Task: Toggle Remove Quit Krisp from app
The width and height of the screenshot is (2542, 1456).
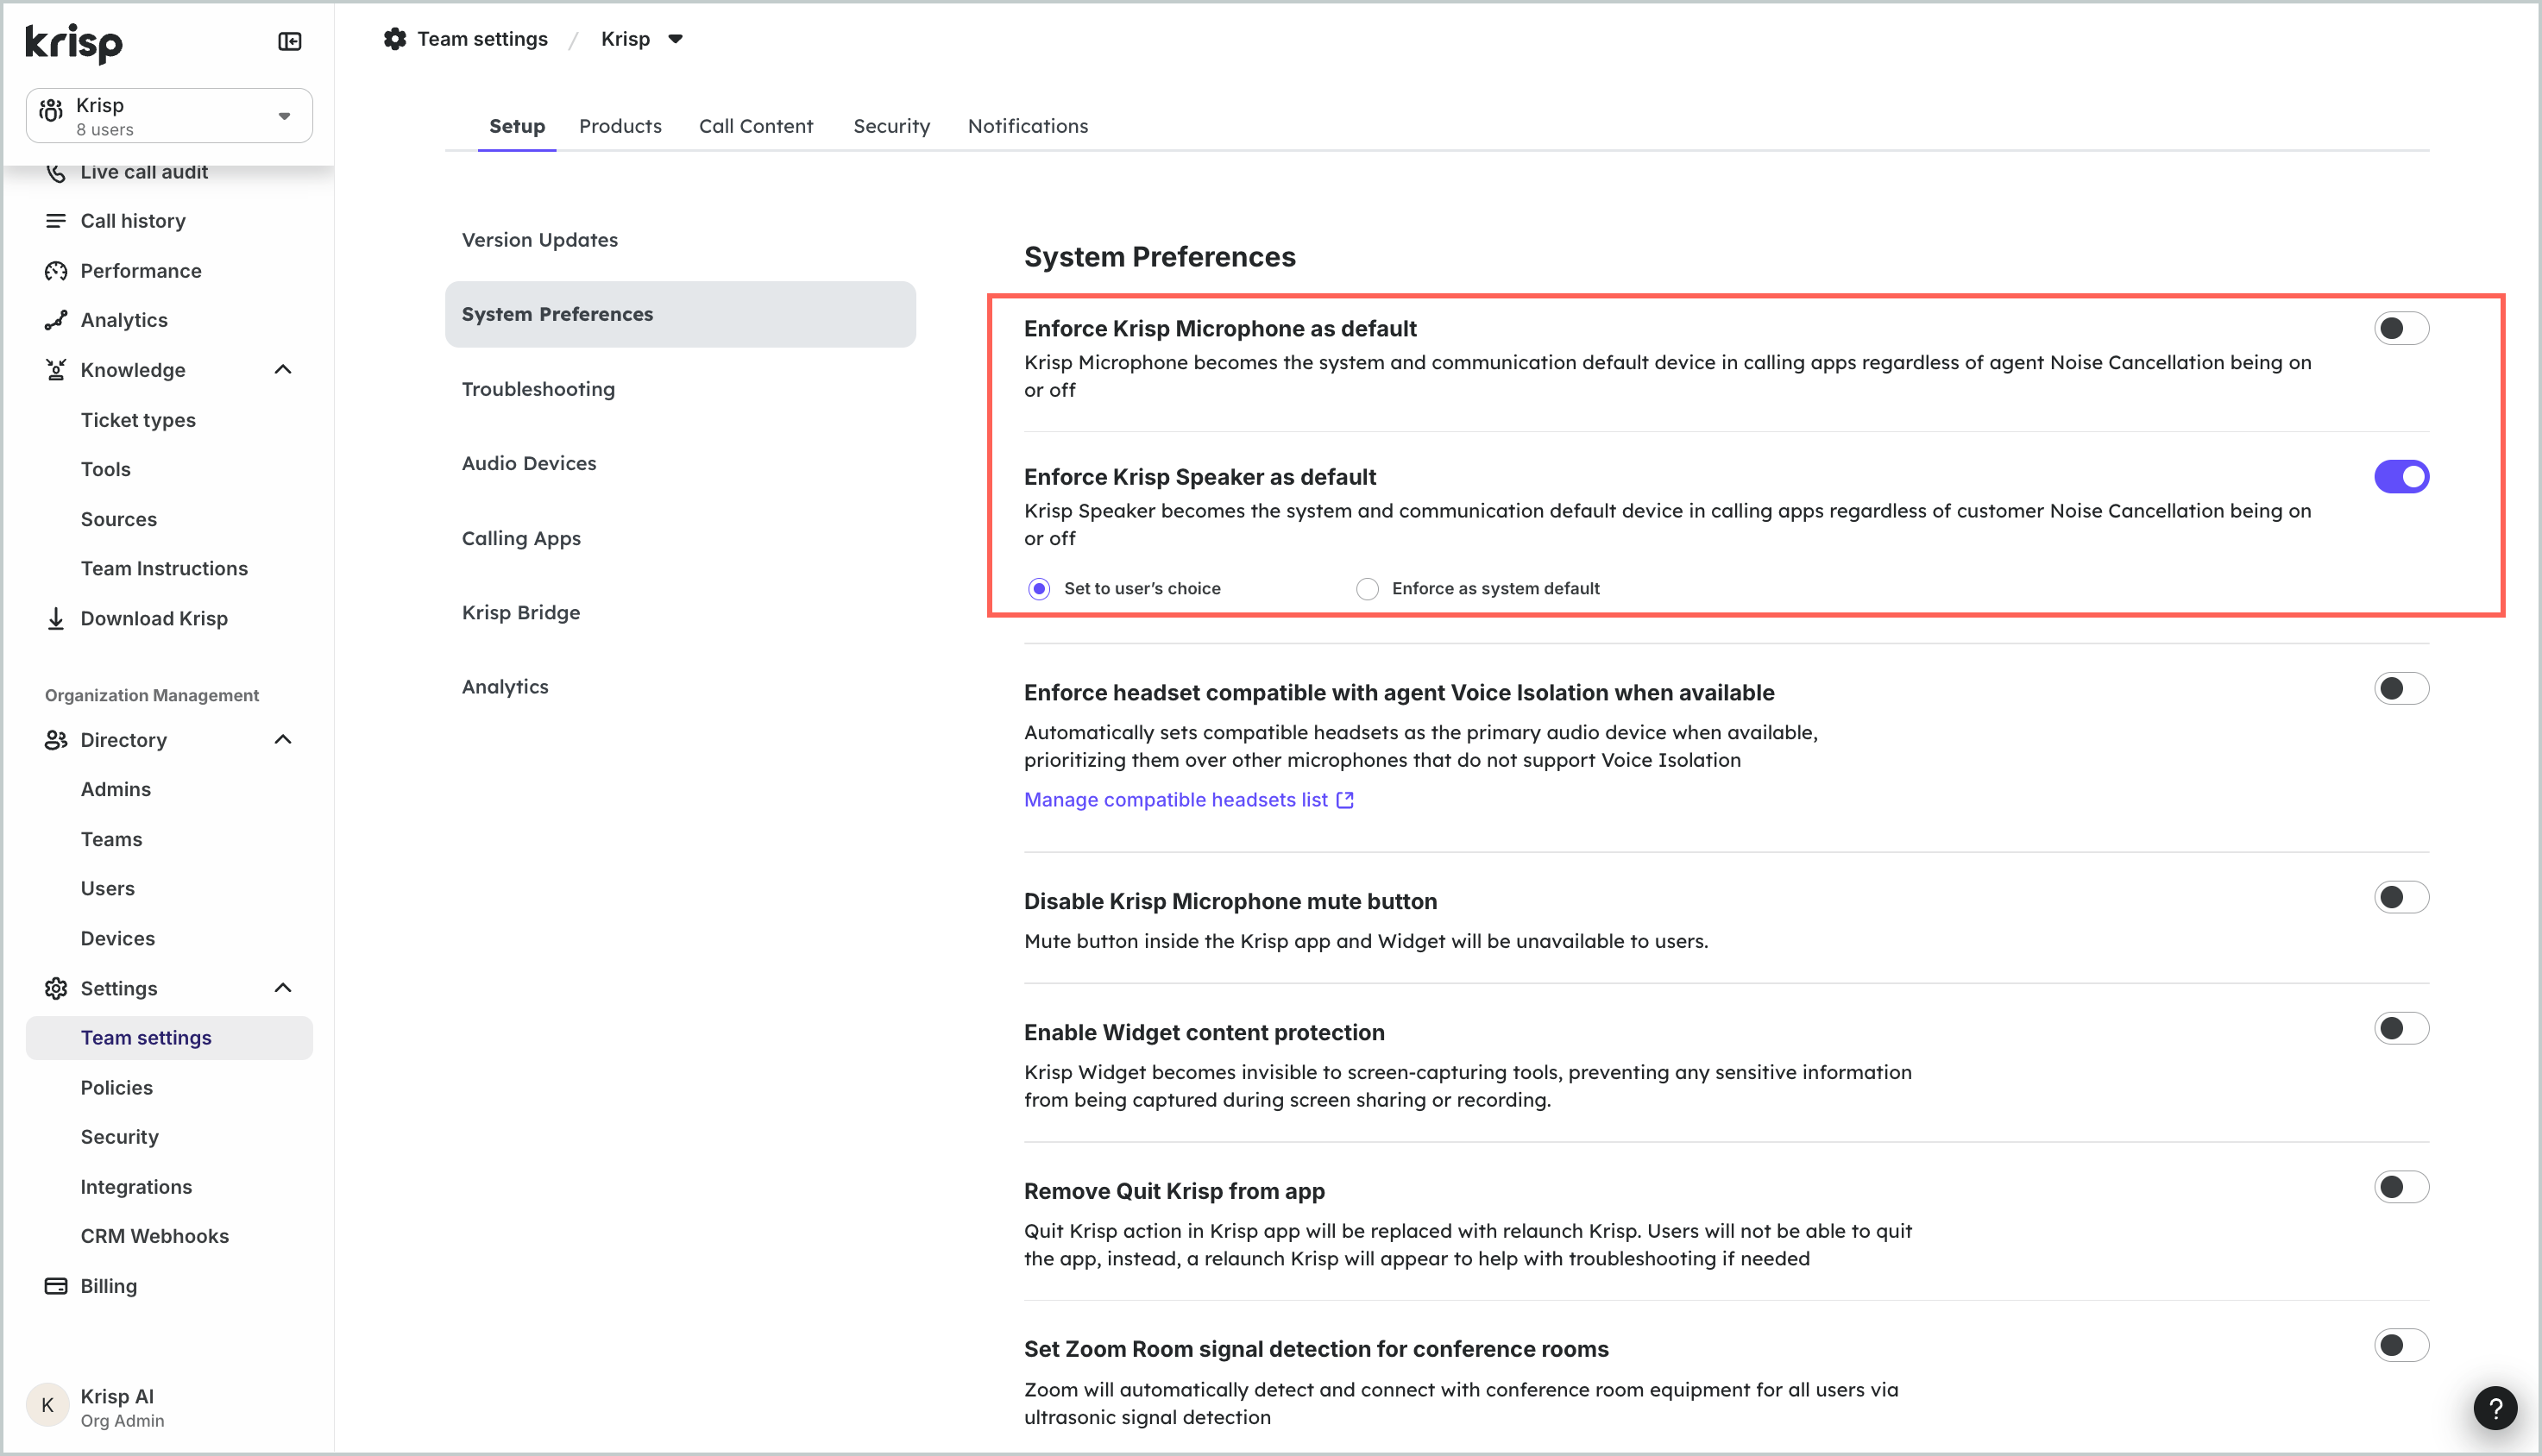Action: (2401, 1188)
